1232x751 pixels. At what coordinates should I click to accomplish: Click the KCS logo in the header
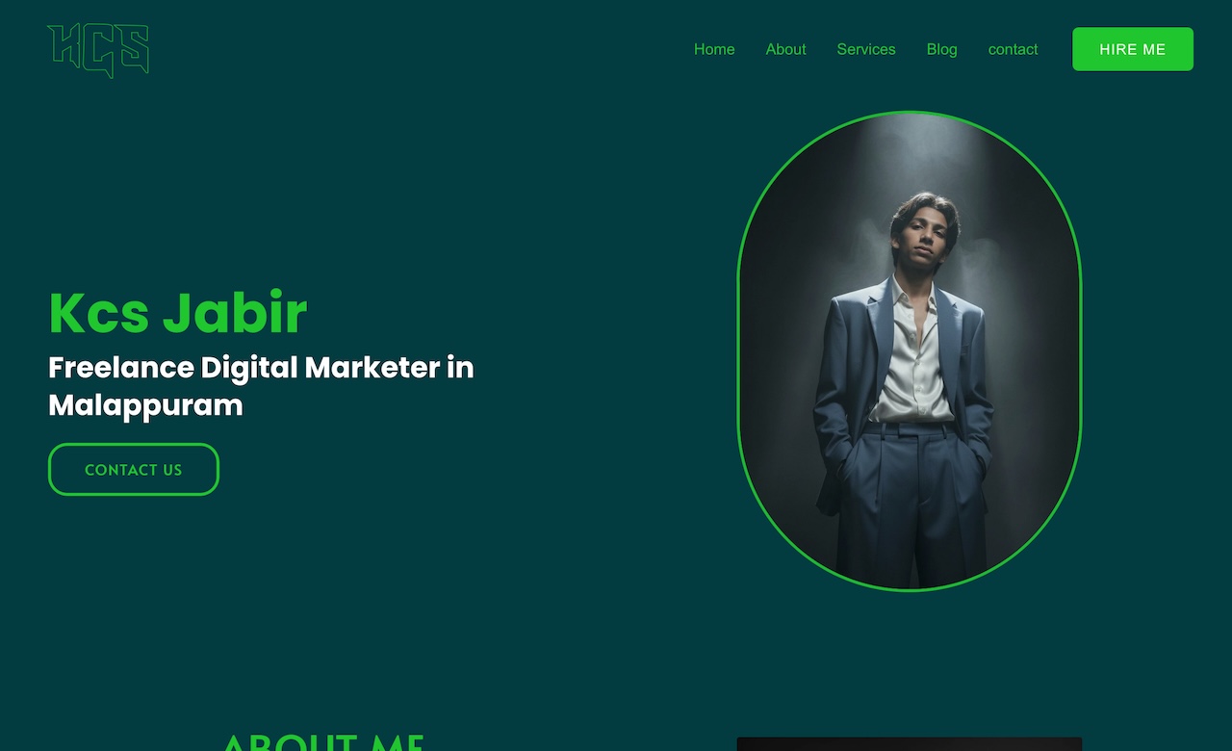pos(98,50)
